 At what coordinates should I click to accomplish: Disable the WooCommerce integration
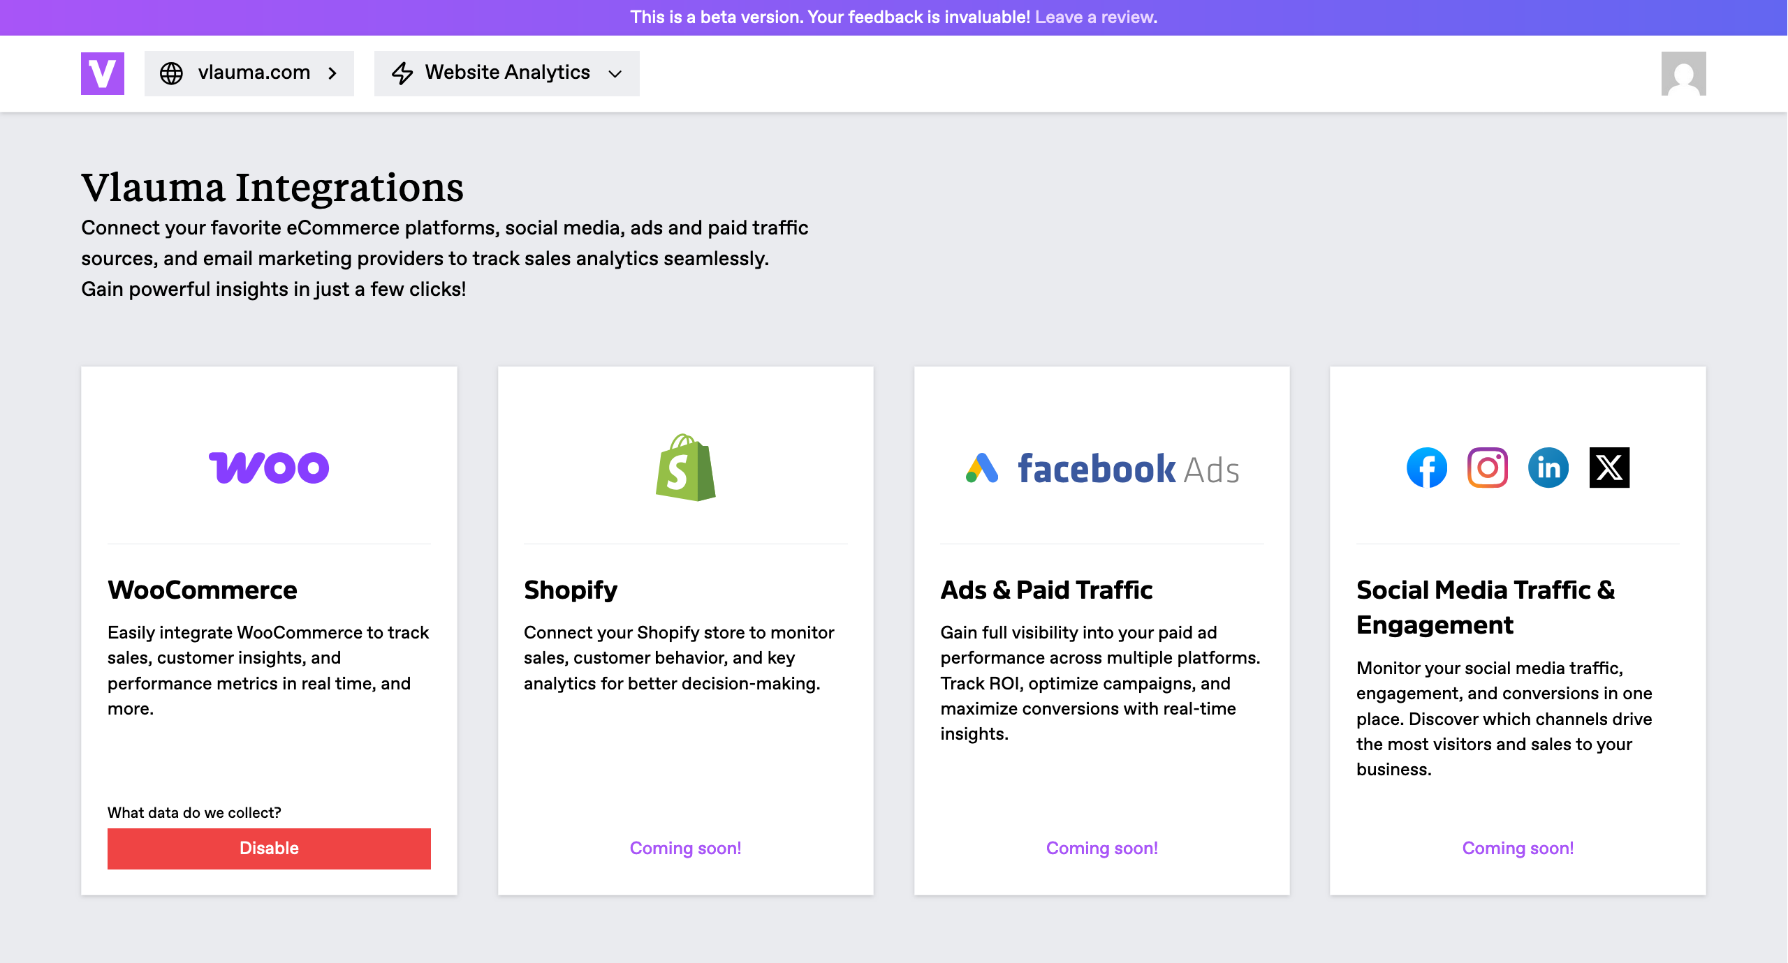269,849
